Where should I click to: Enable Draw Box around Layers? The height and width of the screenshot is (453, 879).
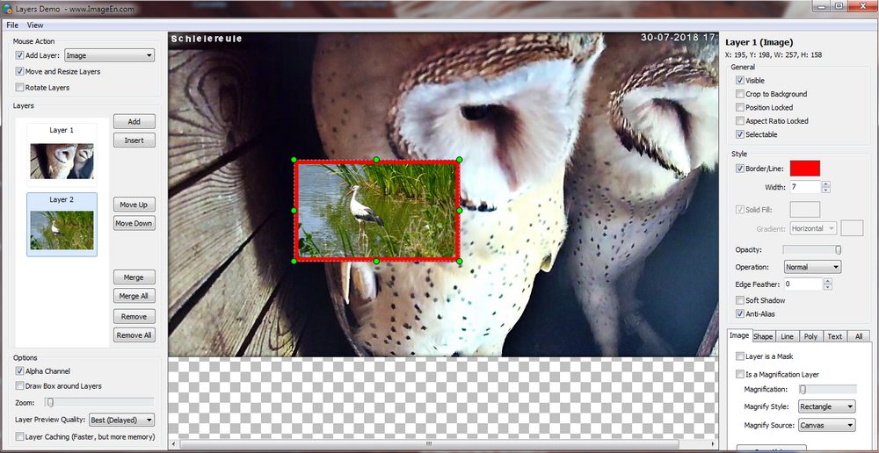19,385
